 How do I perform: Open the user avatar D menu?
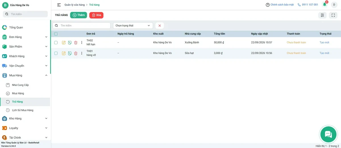pos(334,5)
